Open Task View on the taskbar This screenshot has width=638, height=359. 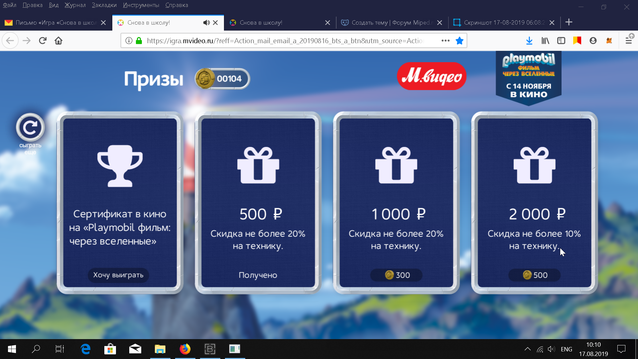coord(60,349)
